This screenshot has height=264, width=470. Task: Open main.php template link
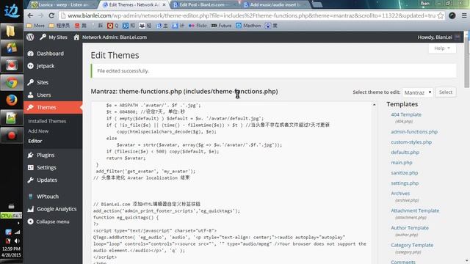click(402, 163)
